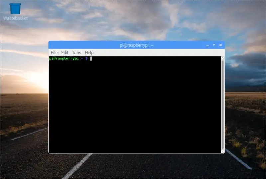Screen dimensions: 266x179
Task: Click the terminal scrollbar up arrow
Action: click(x=223, y=58)
